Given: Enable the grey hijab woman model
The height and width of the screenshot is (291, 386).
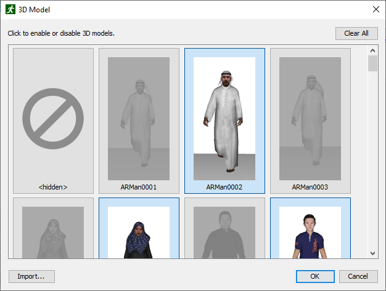Looking at the screenshot, I should coord(53,228).
